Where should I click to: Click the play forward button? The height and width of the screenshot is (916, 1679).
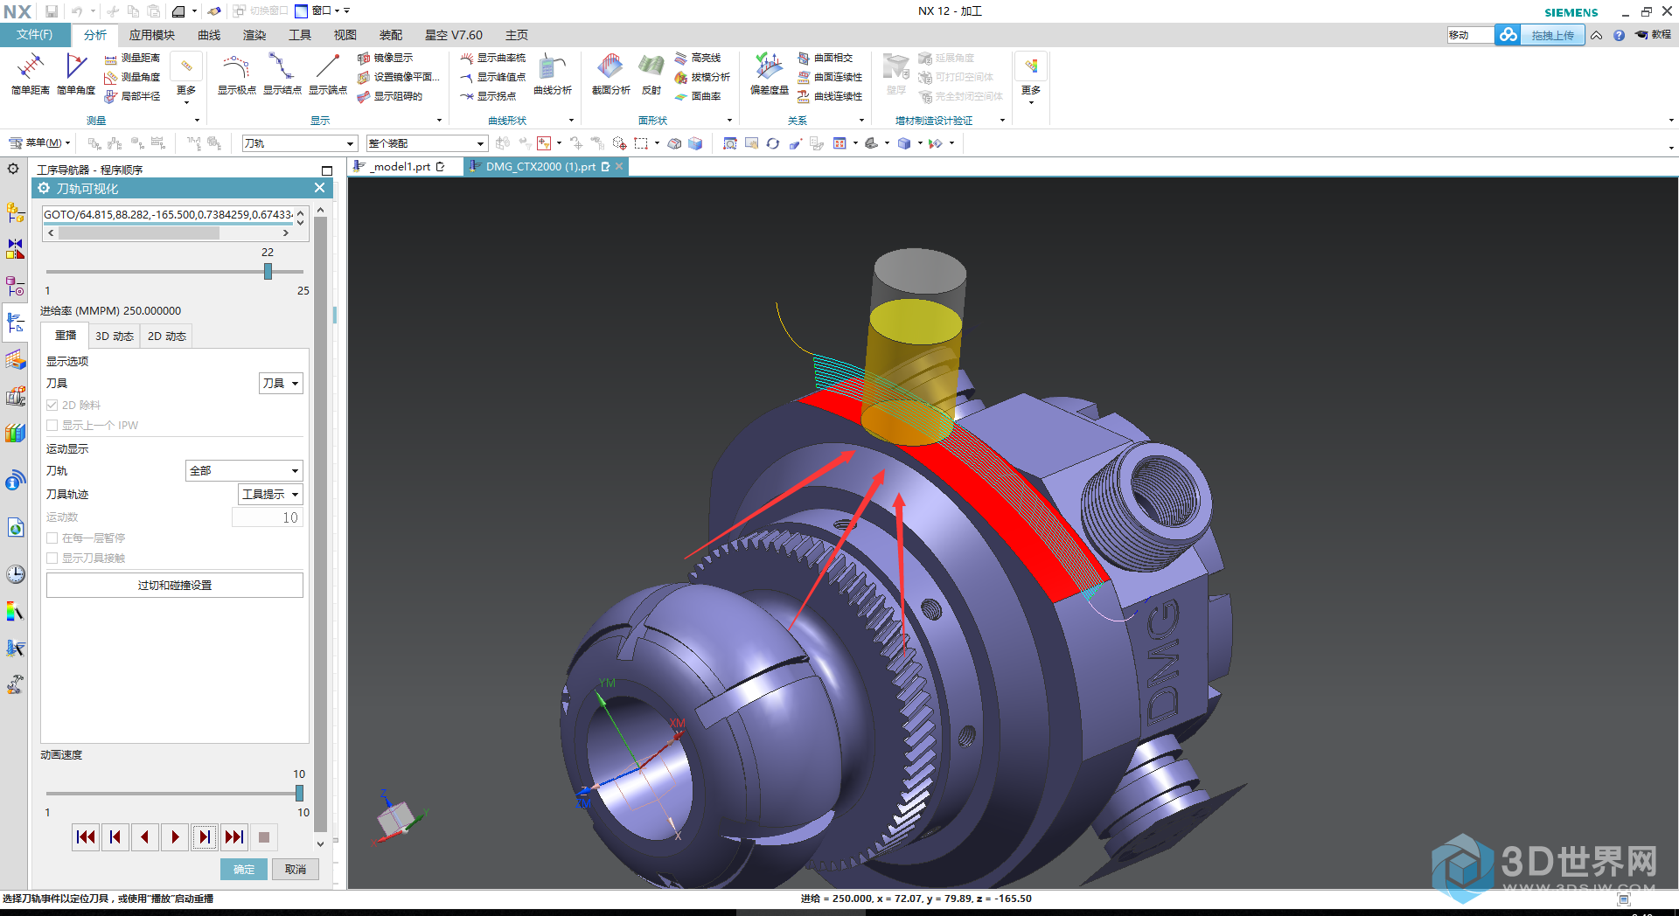(175, 837)
